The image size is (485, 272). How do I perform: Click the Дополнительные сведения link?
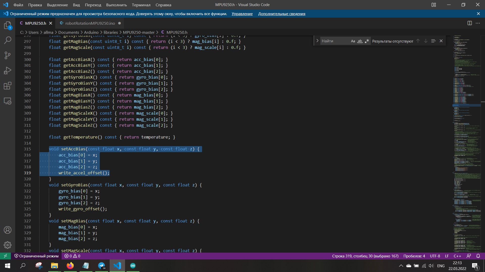point(282,14)
